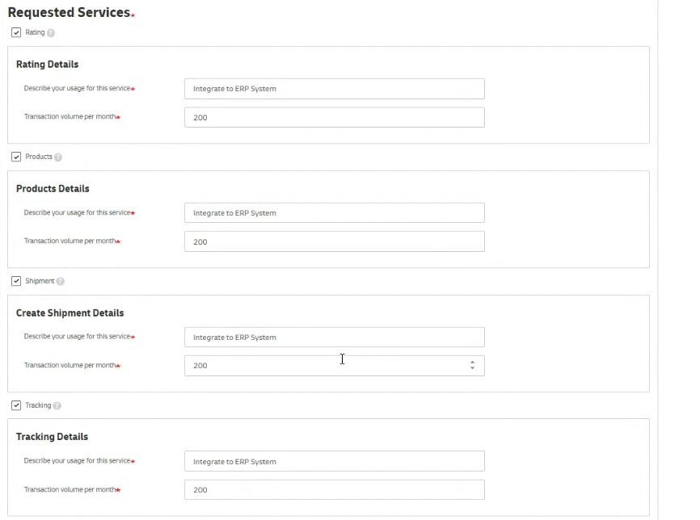Click the question mark next to Tracking
700x520 pixels.
tap(57, 406)
